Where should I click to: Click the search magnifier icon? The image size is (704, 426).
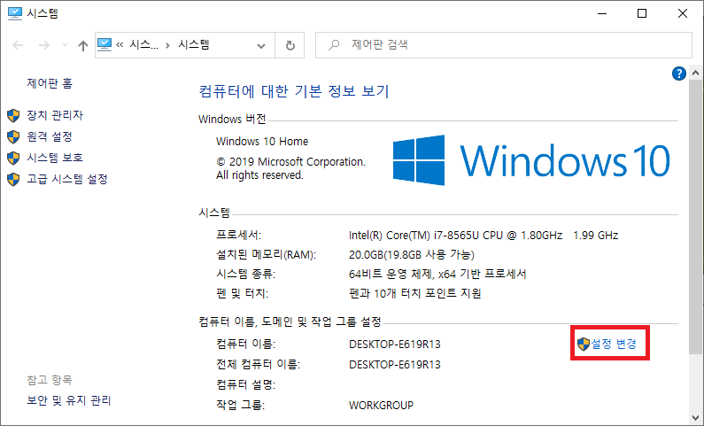334,45
